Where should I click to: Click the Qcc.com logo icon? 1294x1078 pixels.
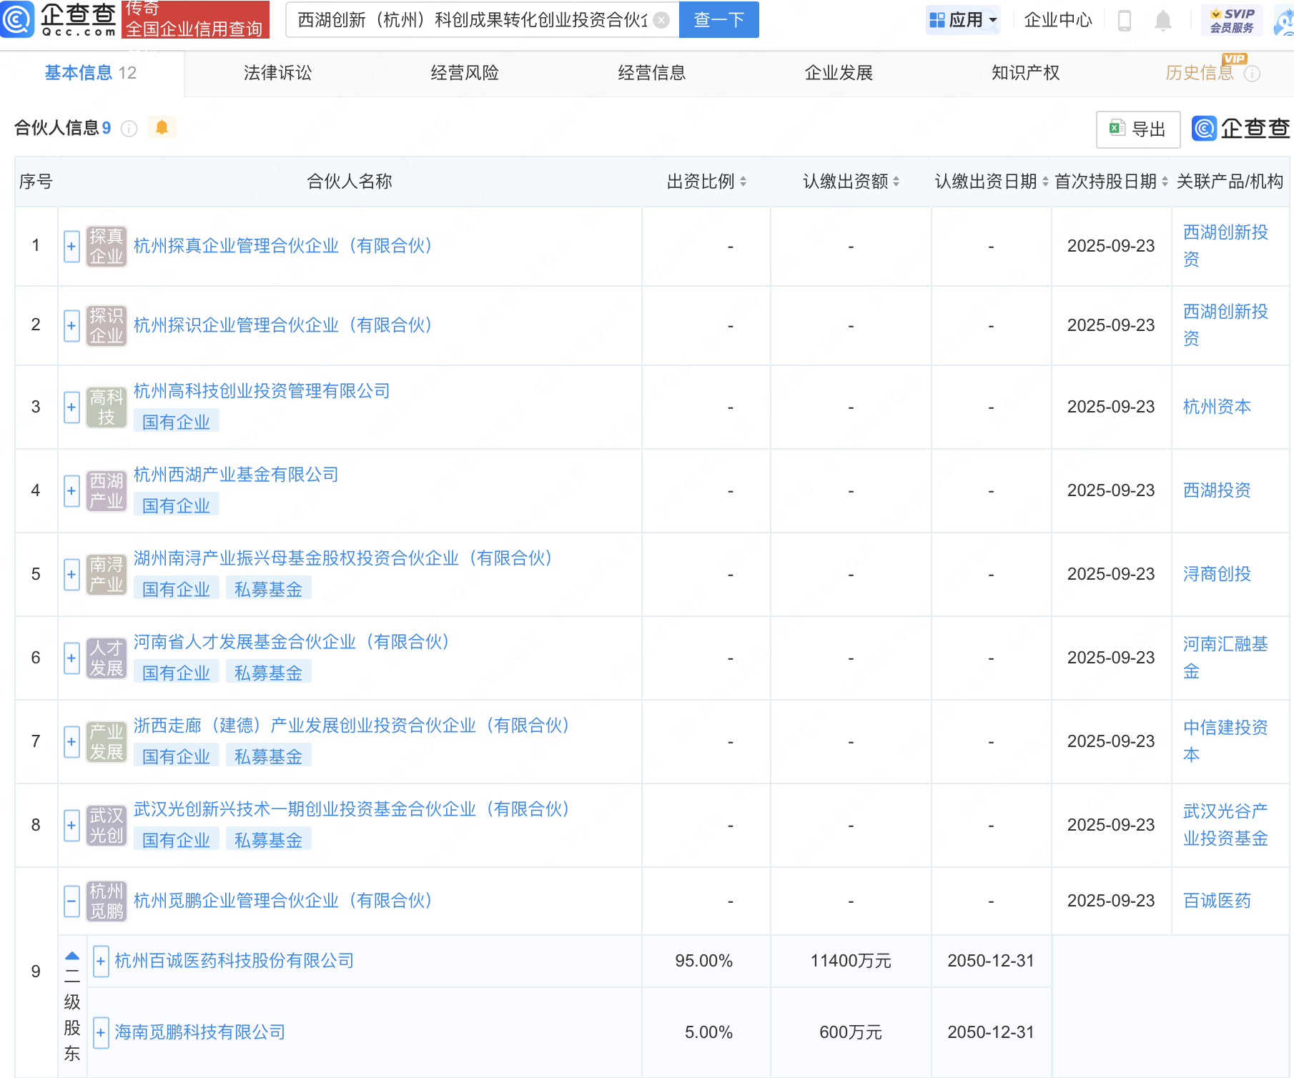17,19
